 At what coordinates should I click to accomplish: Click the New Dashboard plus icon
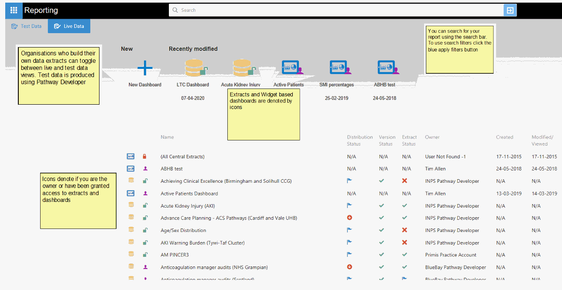pos(145,68)
